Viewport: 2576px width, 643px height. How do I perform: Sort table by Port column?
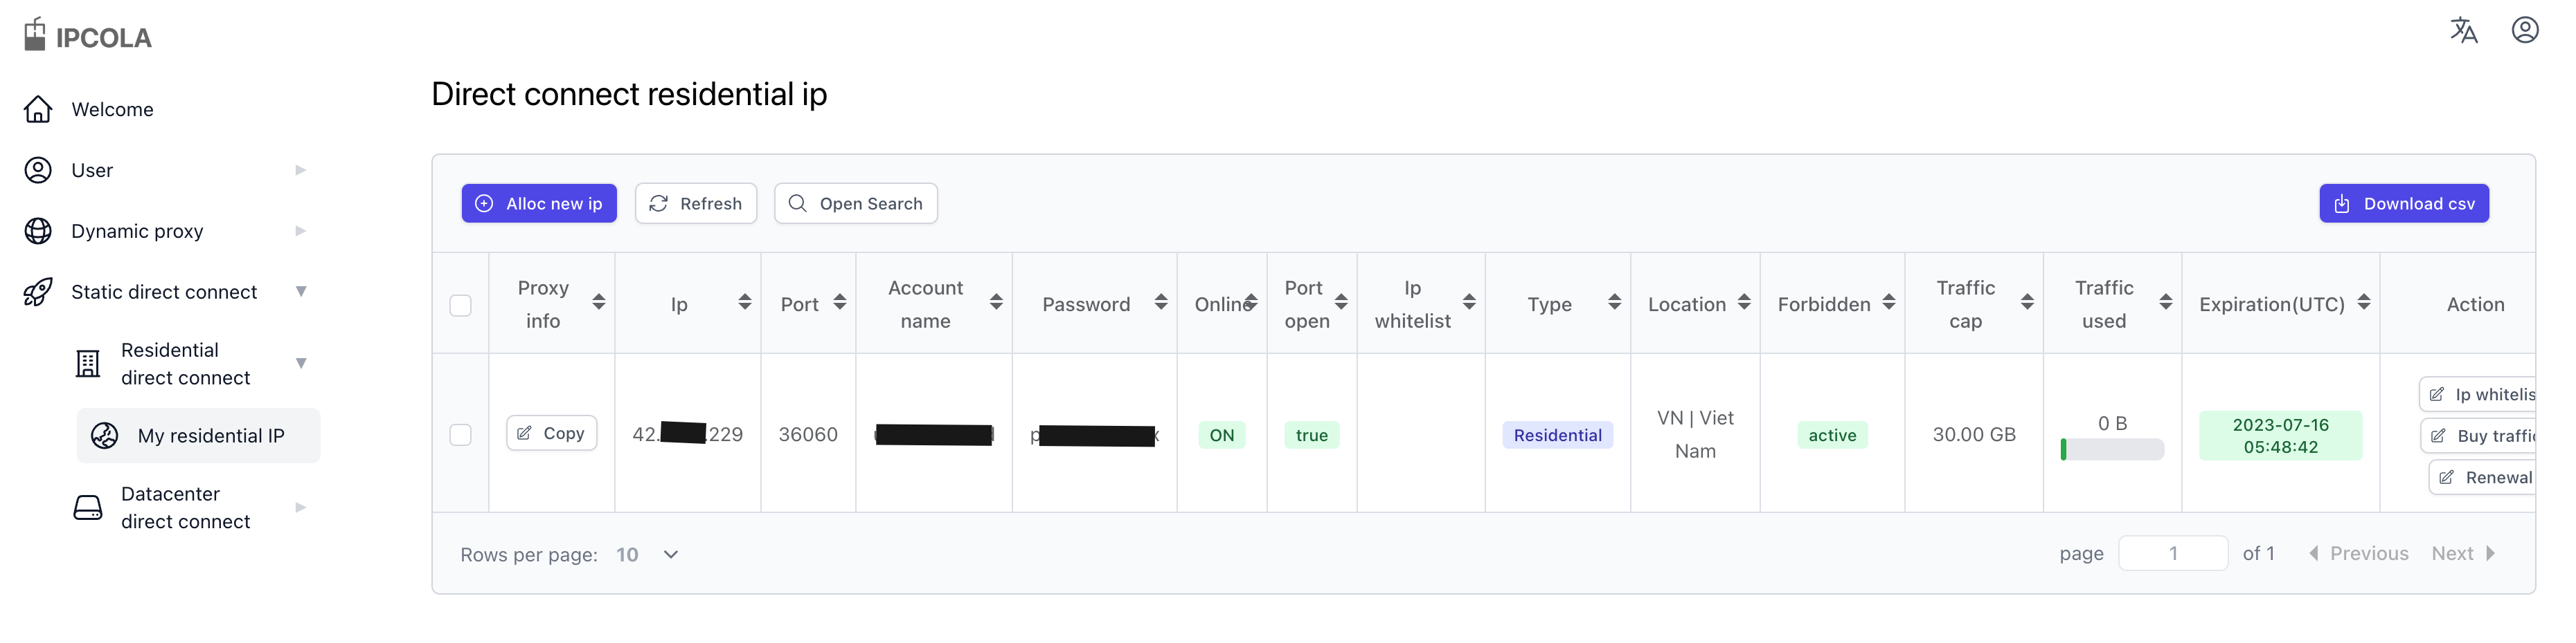tap(839, 303)
